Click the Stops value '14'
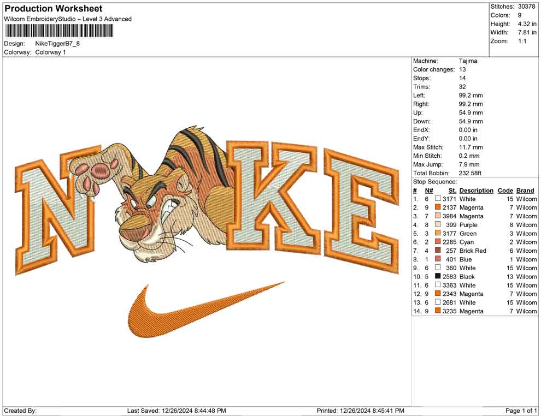The image size is (541, 416). (x=462, y=78)
